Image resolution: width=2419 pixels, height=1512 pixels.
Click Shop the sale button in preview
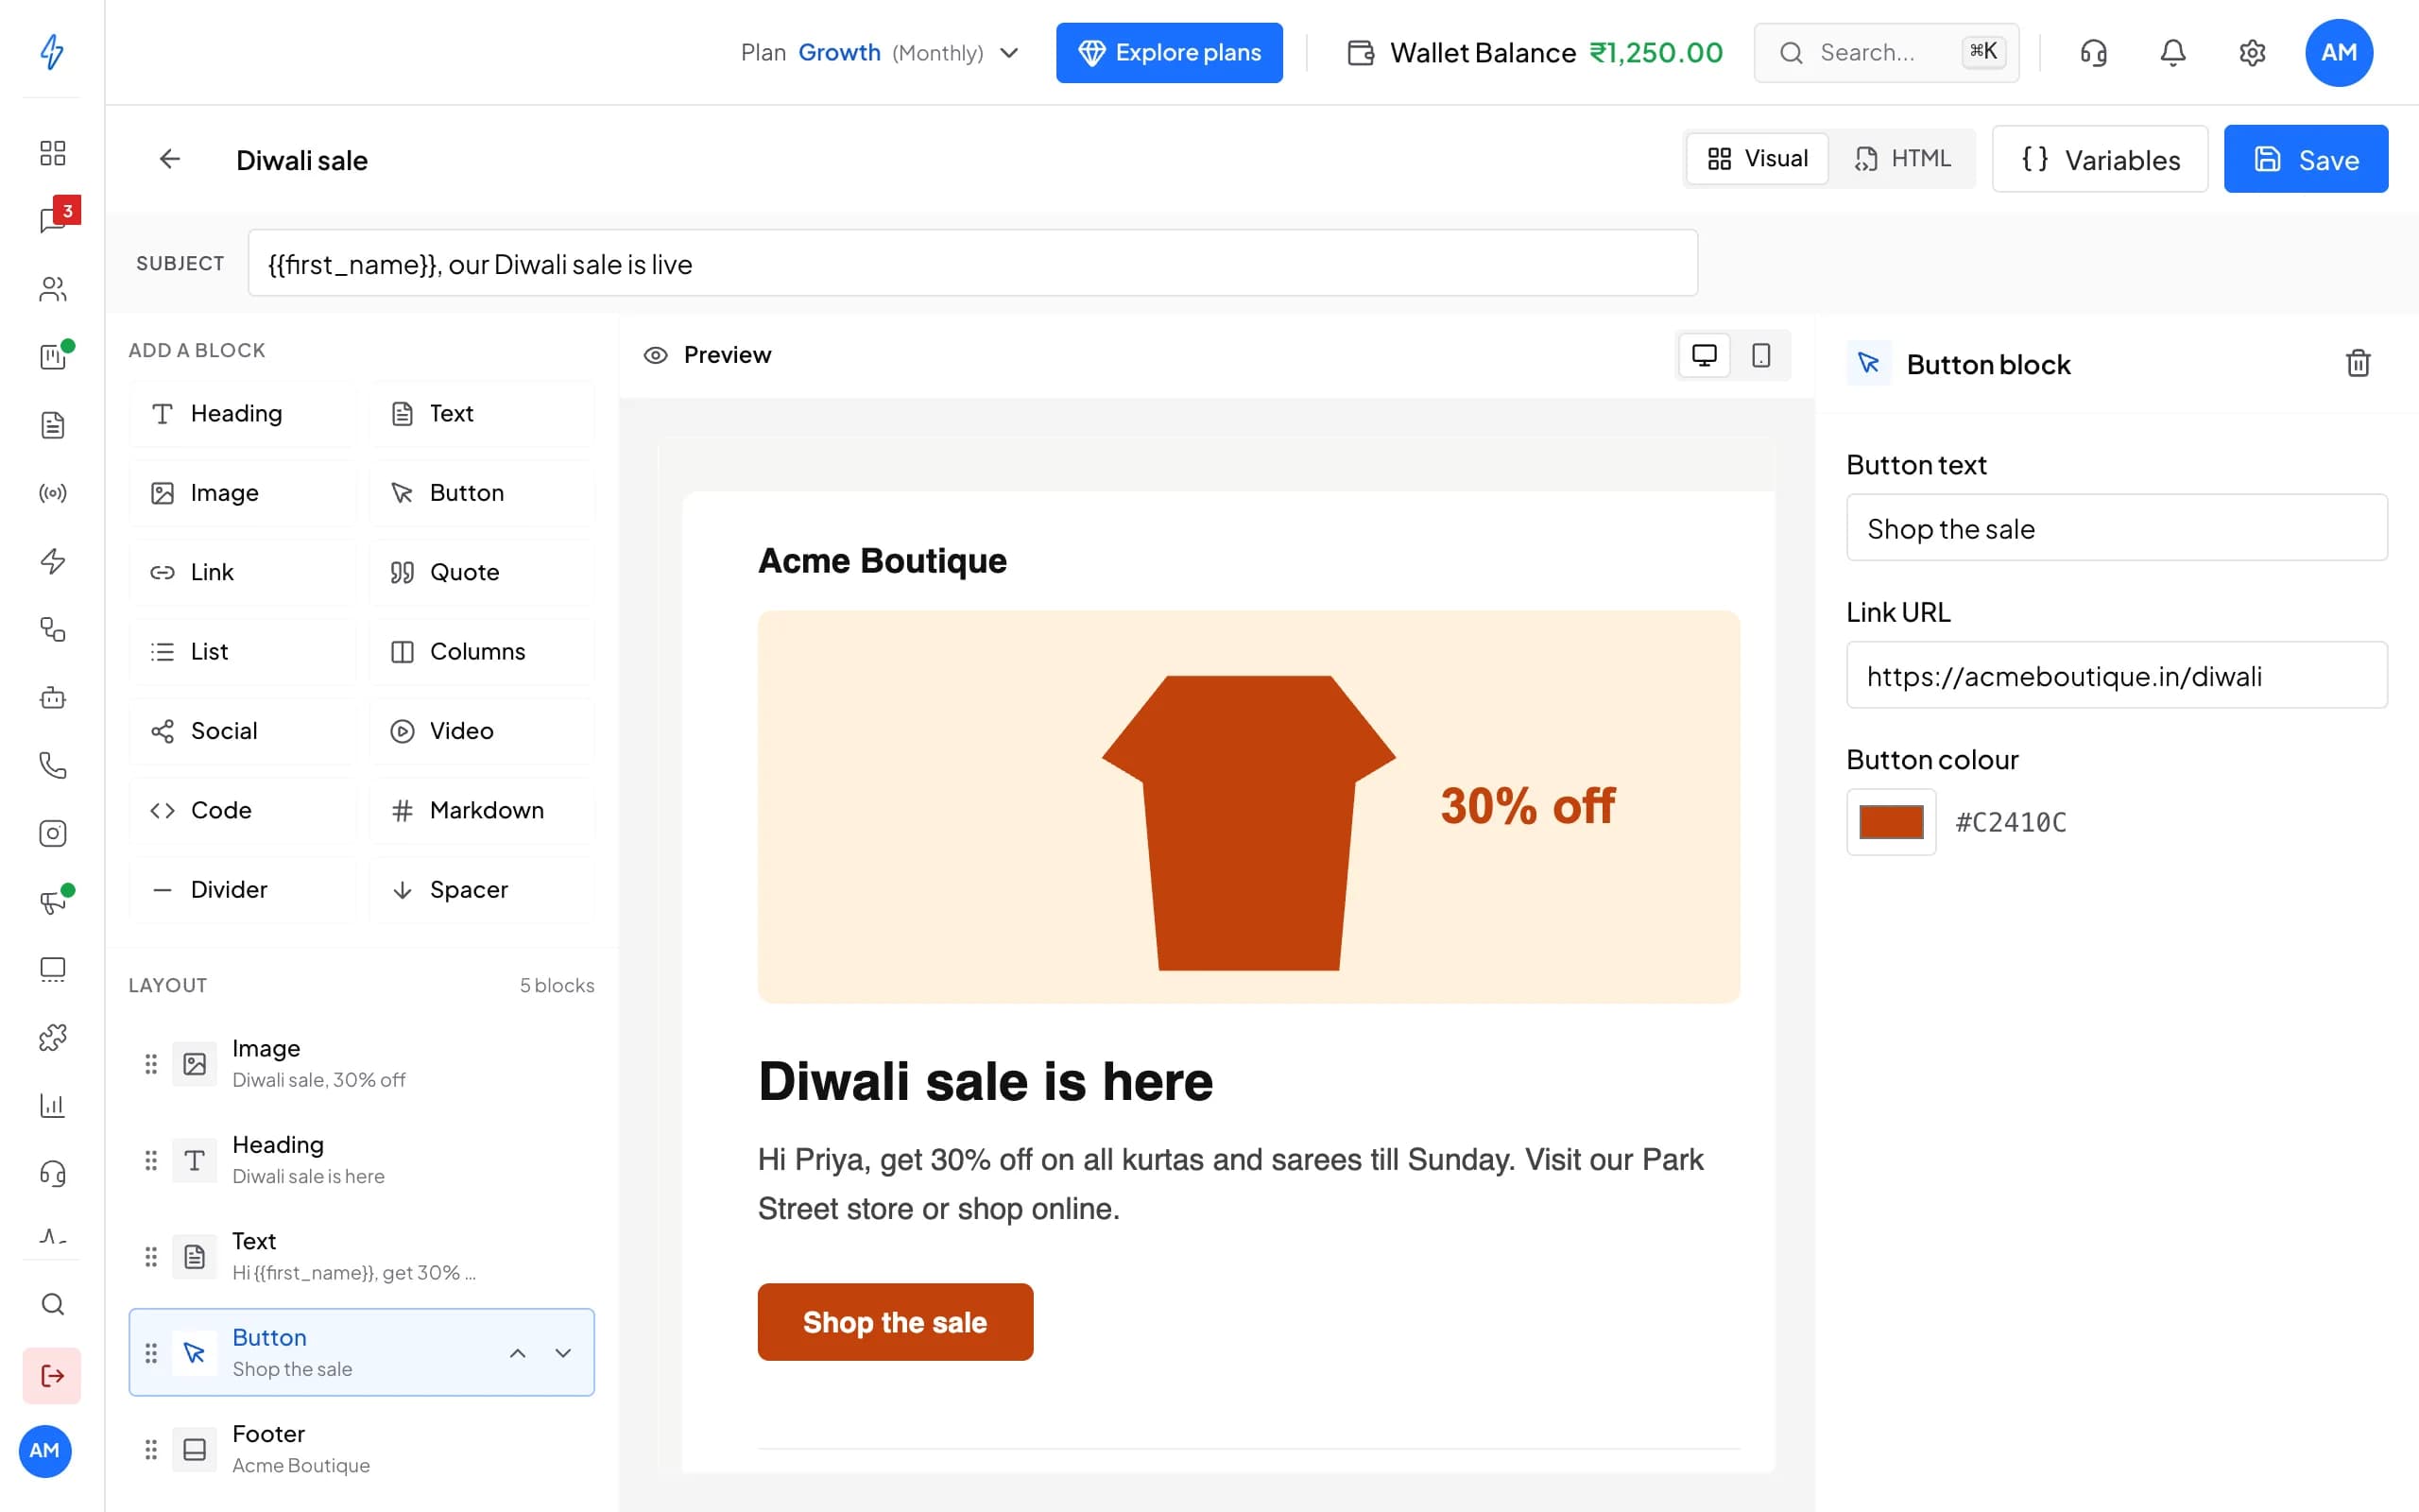coord(895,1322)
